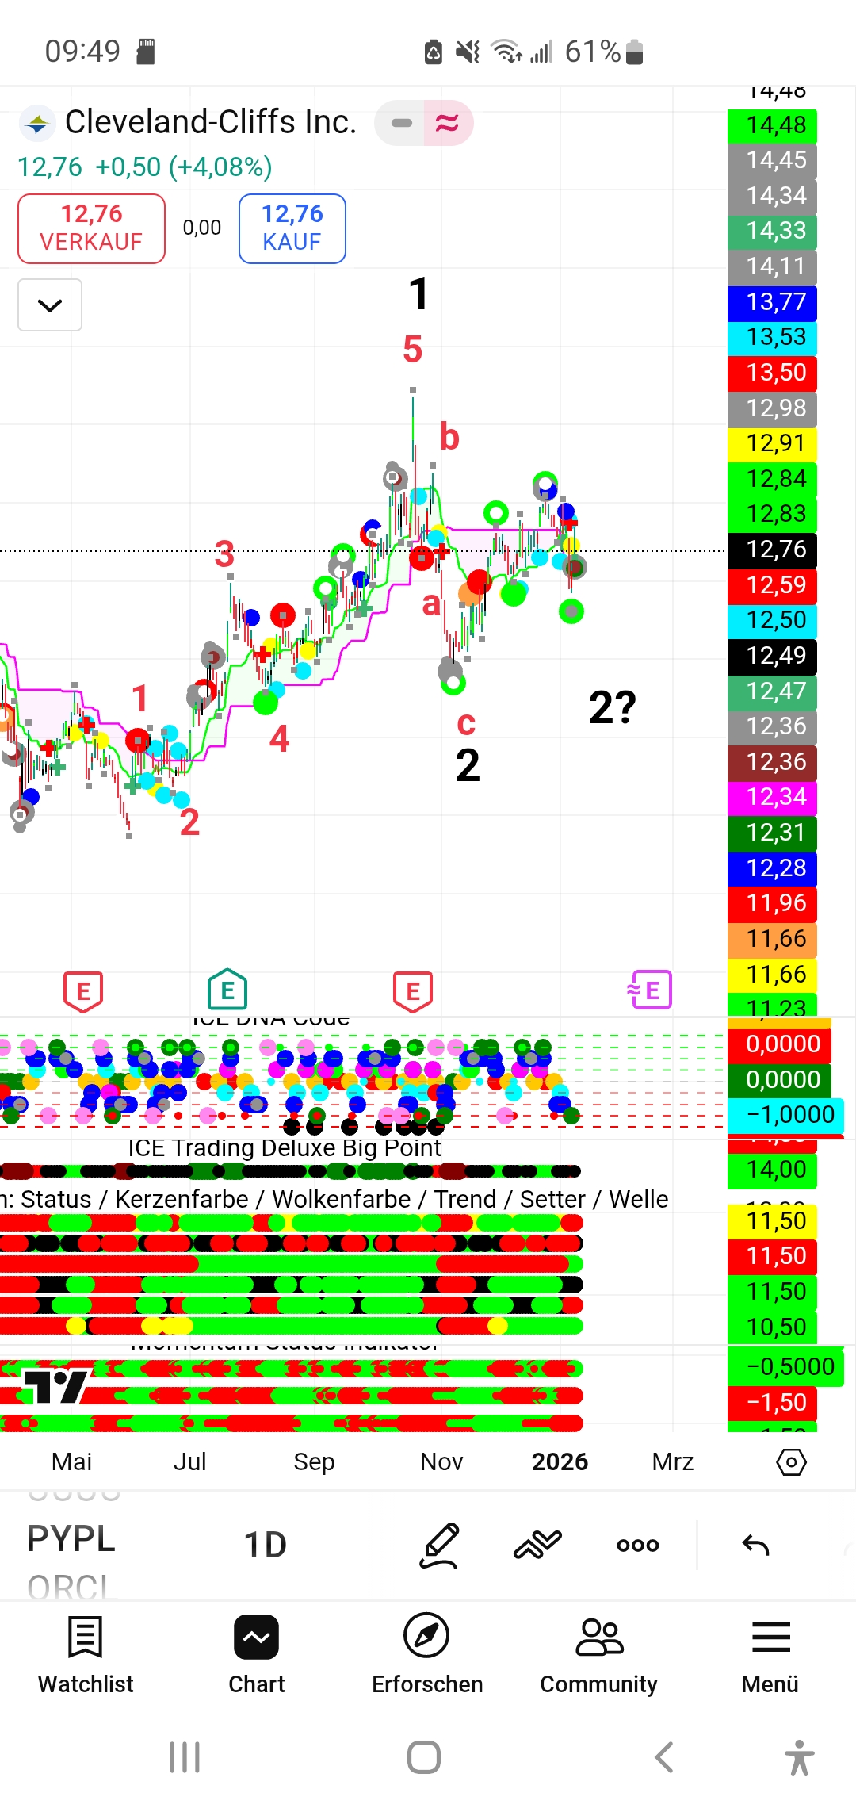Switch to the Watchlist tab

(x=86, y=1654)
